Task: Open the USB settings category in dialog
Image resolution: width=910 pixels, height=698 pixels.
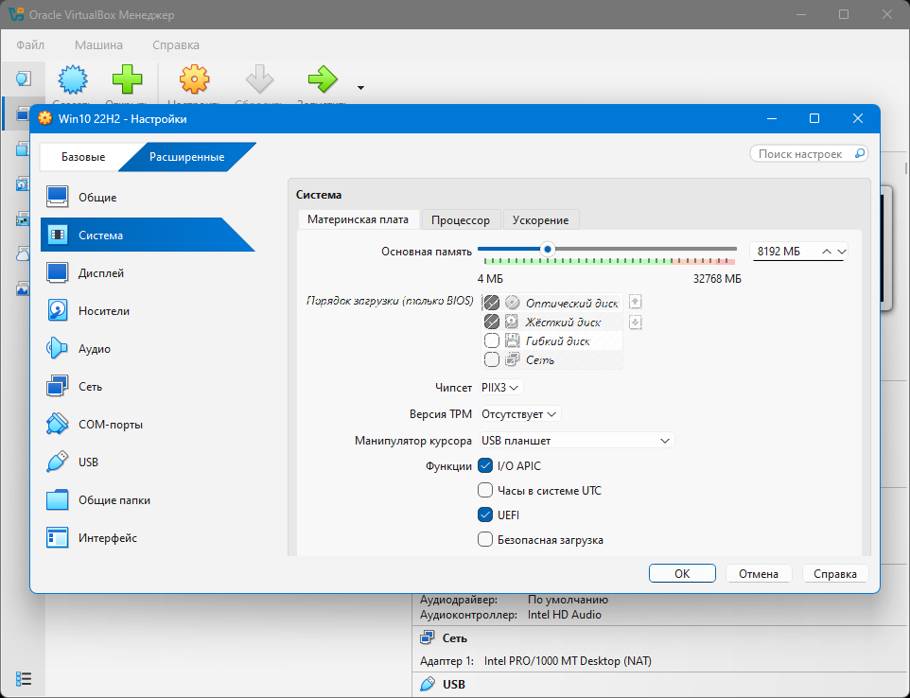Action: coord(148,462)
